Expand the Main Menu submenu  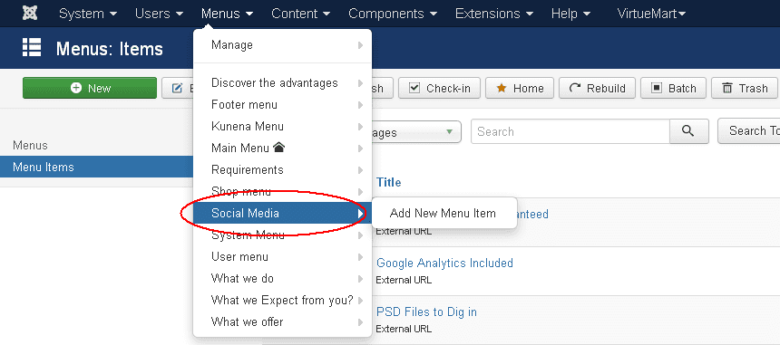tap(283, 148)
